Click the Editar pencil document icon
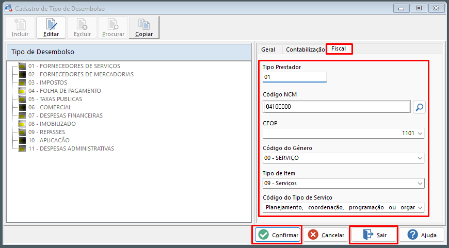This screenshot has width=449, height=248. pyautogui.click(x=51, y=25)
